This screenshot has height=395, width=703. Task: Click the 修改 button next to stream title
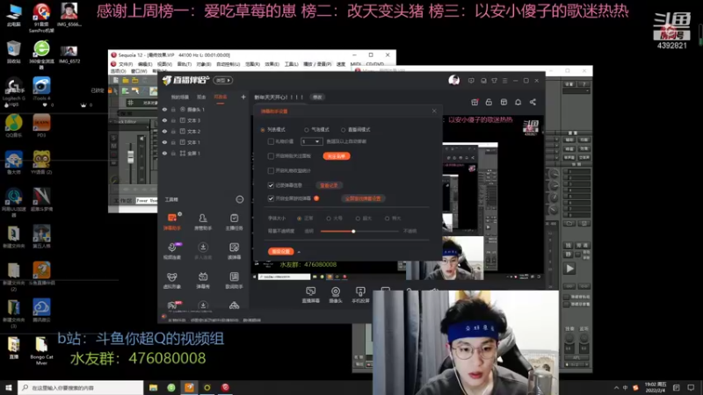pos(317,97)
